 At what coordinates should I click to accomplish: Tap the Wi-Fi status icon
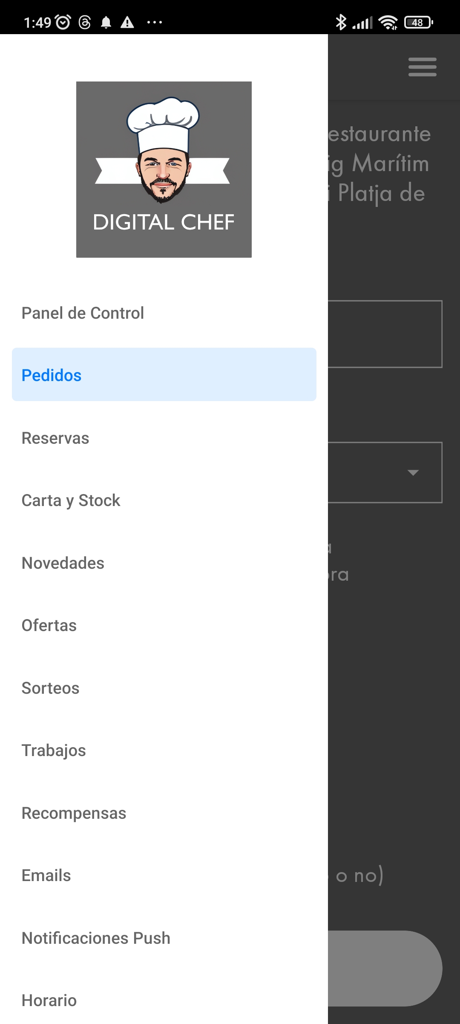(388, 22)
